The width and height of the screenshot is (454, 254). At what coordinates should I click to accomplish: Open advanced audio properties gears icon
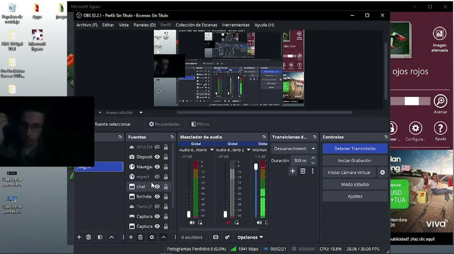click(227, 237)
